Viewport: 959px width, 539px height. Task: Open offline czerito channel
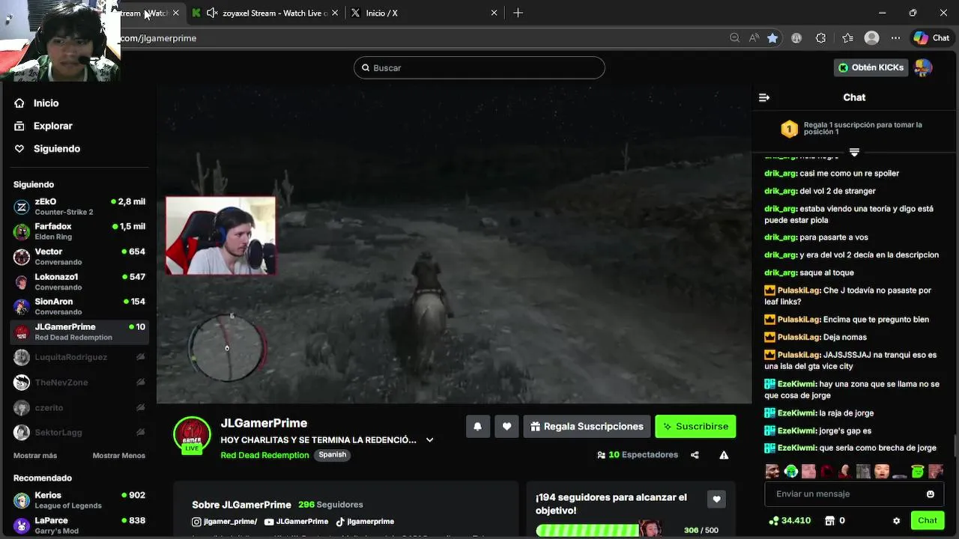coord(79,408)
